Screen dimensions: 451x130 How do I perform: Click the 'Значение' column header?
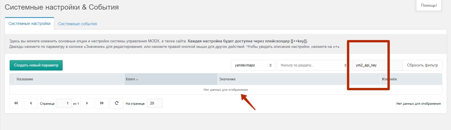click(x=299, y=79)
